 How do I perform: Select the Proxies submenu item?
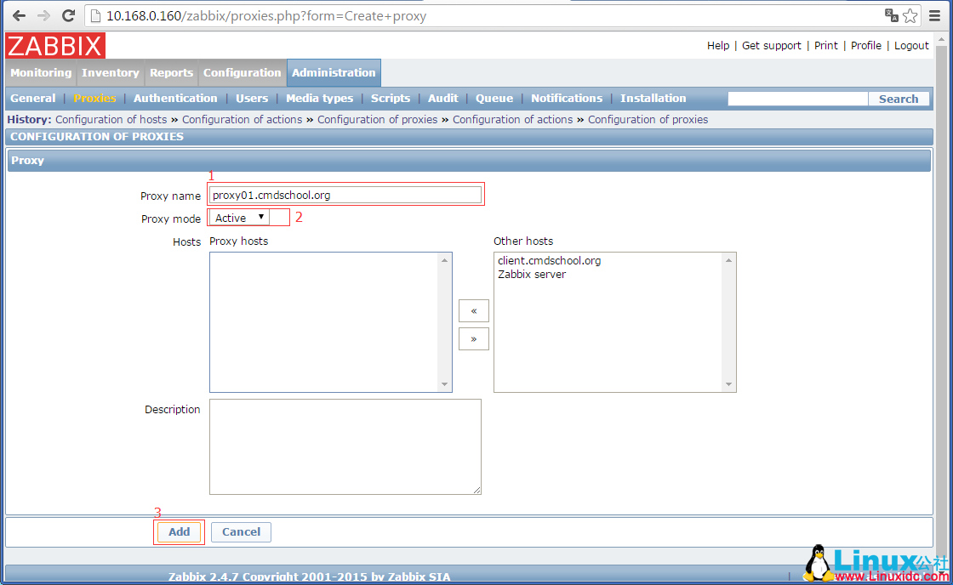click(94, 98)
